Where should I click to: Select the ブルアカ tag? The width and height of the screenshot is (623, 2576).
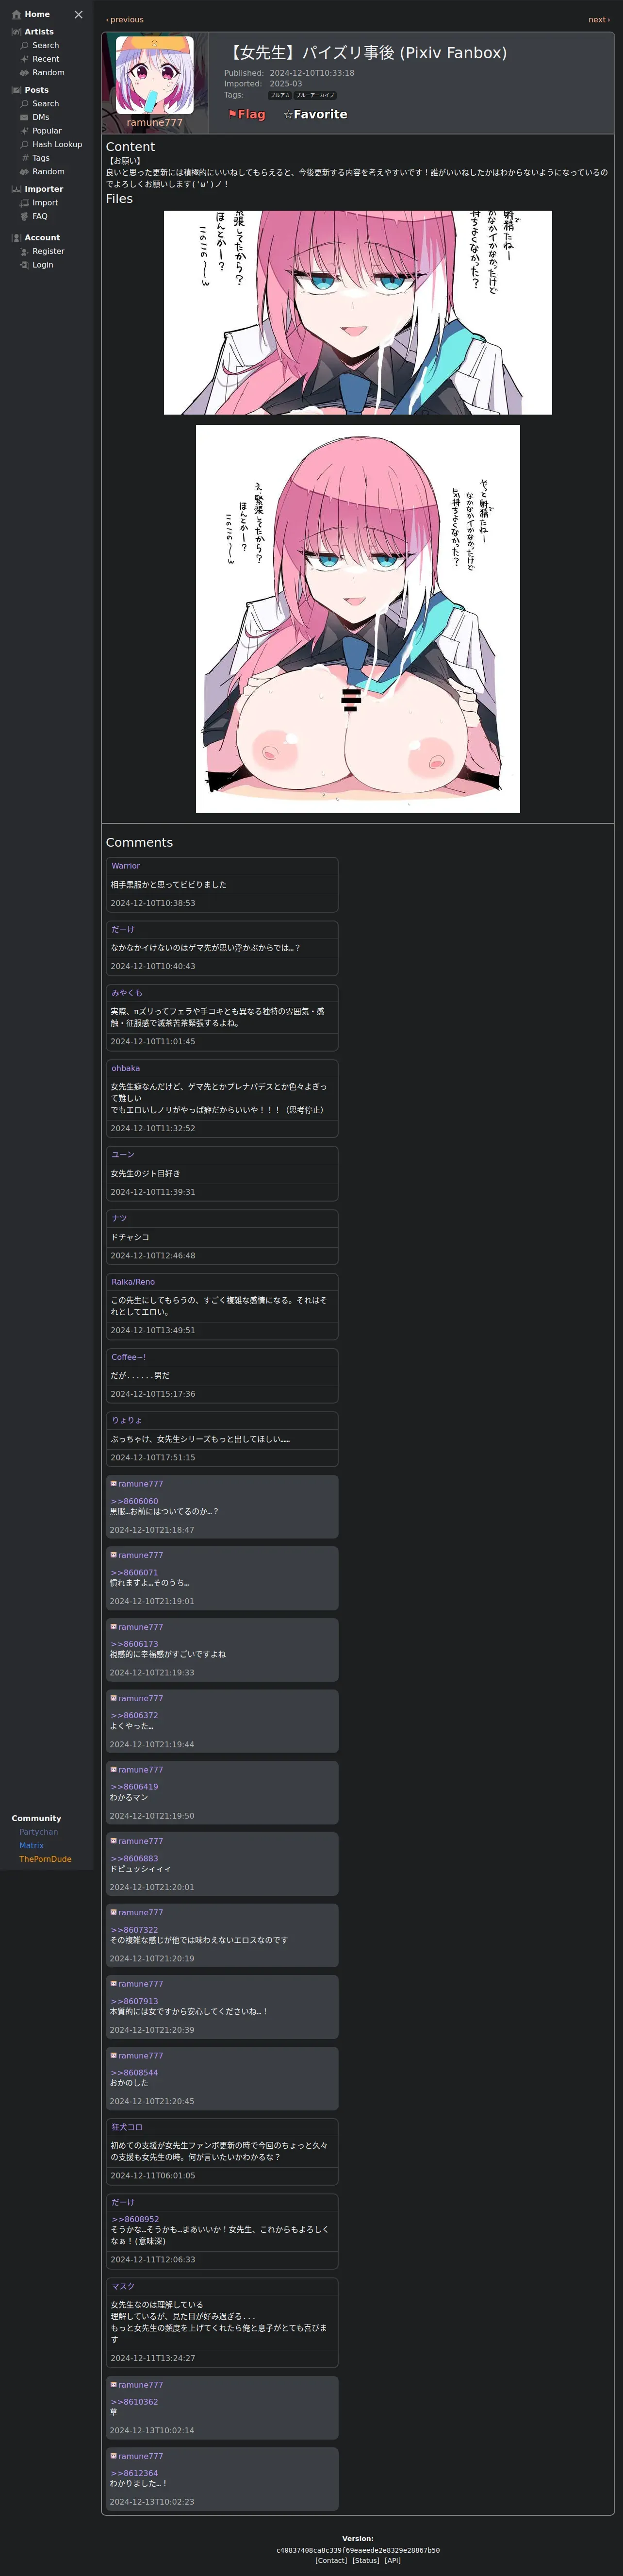coord(280,96)
